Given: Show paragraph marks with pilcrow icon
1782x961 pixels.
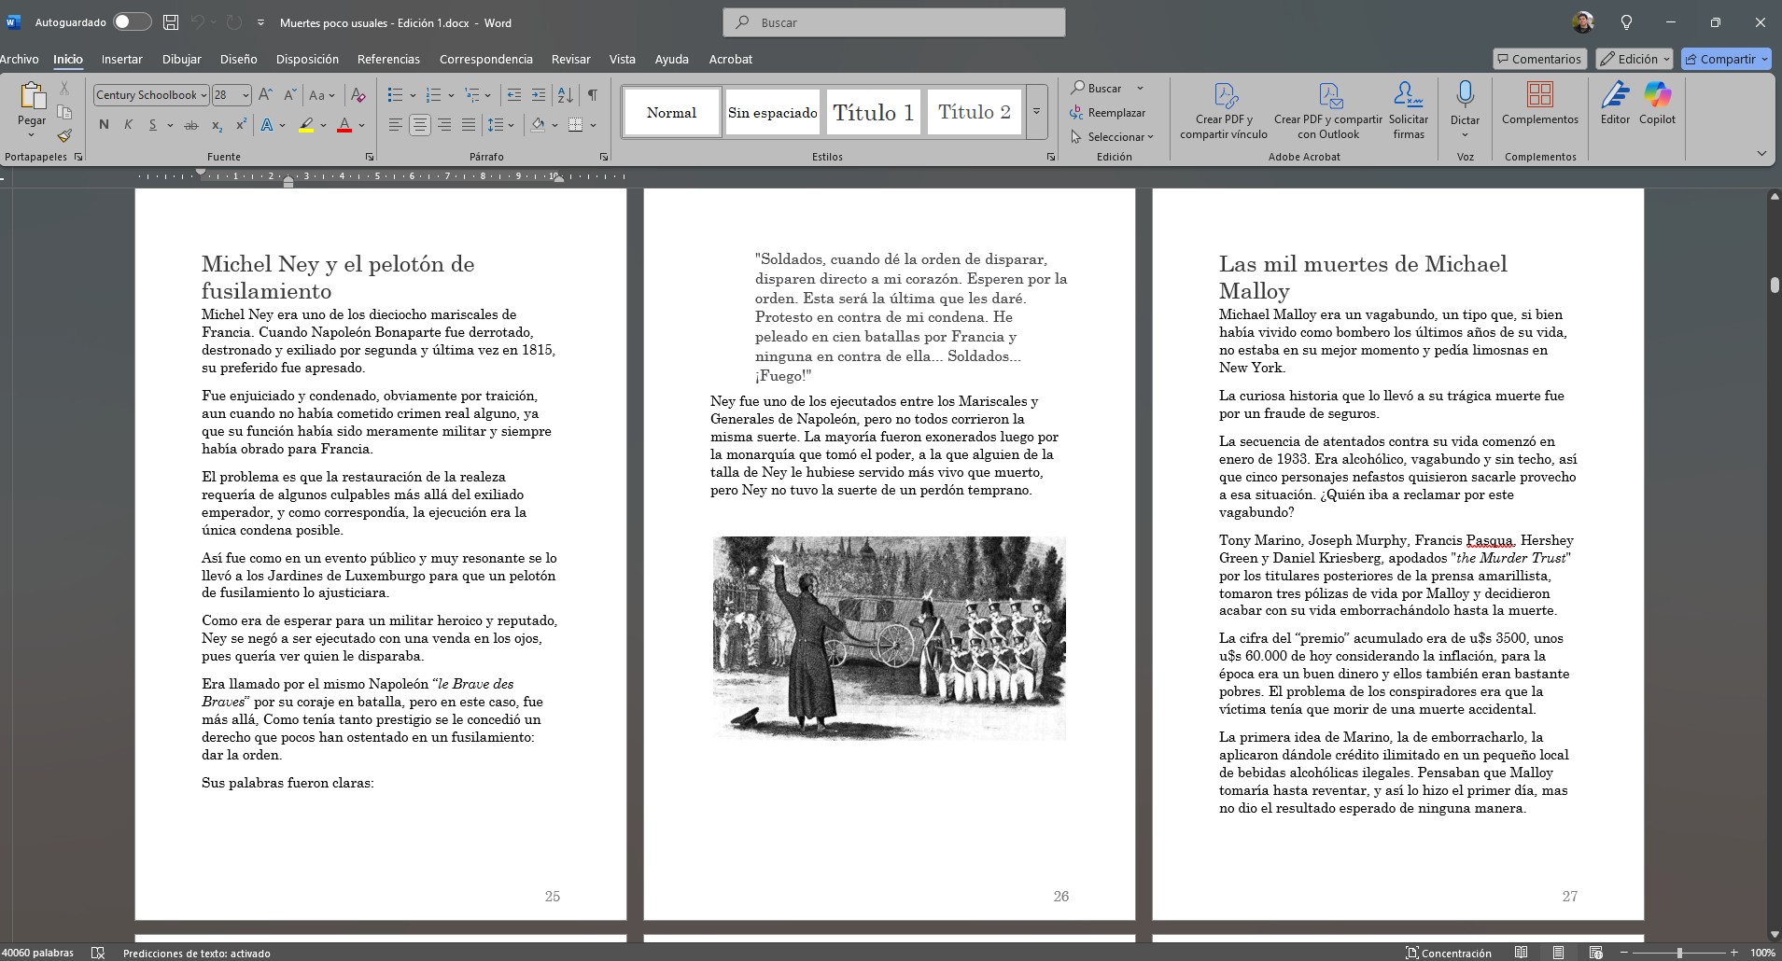Looking at the screenshot, I should [x=592, y=95].
